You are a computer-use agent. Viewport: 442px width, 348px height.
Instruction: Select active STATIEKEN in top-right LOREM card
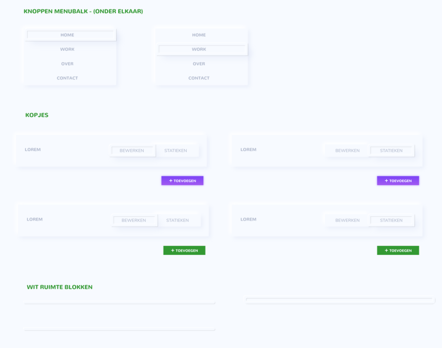point(392,151)
